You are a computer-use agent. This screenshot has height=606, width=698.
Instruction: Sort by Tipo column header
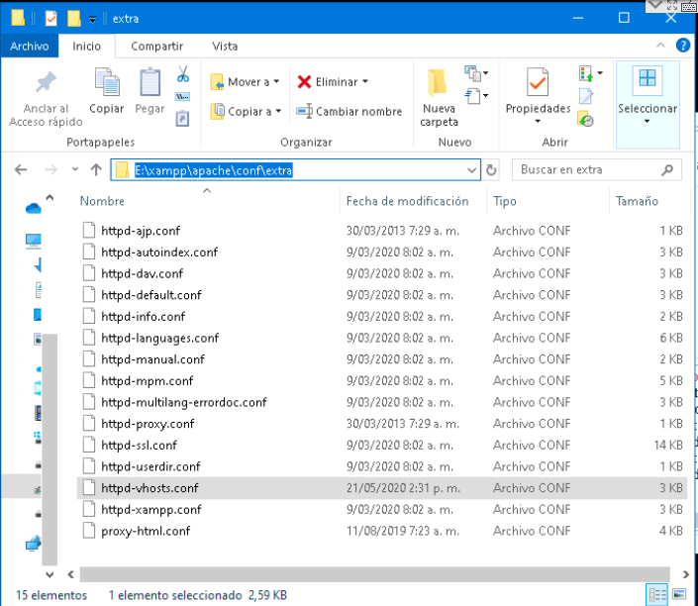pyautogui.click(x=504, y=201)
